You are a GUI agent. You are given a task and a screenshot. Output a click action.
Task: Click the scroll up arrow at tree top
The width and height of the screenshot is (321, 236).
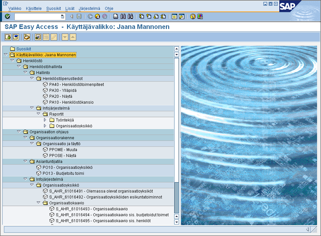coord(176,49)
